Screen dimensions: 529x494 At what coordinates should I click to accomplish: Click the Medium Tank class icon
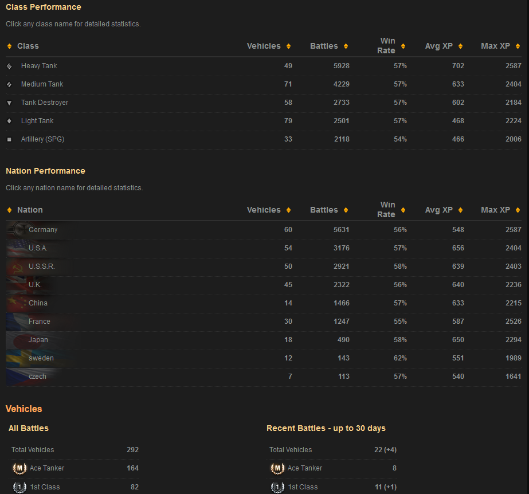coord(9,85)
